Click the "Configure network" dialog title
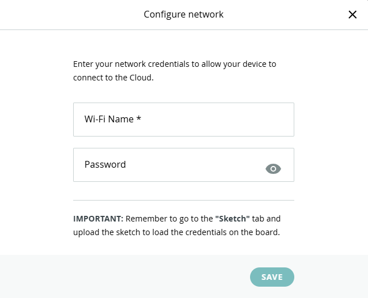 click(183, 14)
